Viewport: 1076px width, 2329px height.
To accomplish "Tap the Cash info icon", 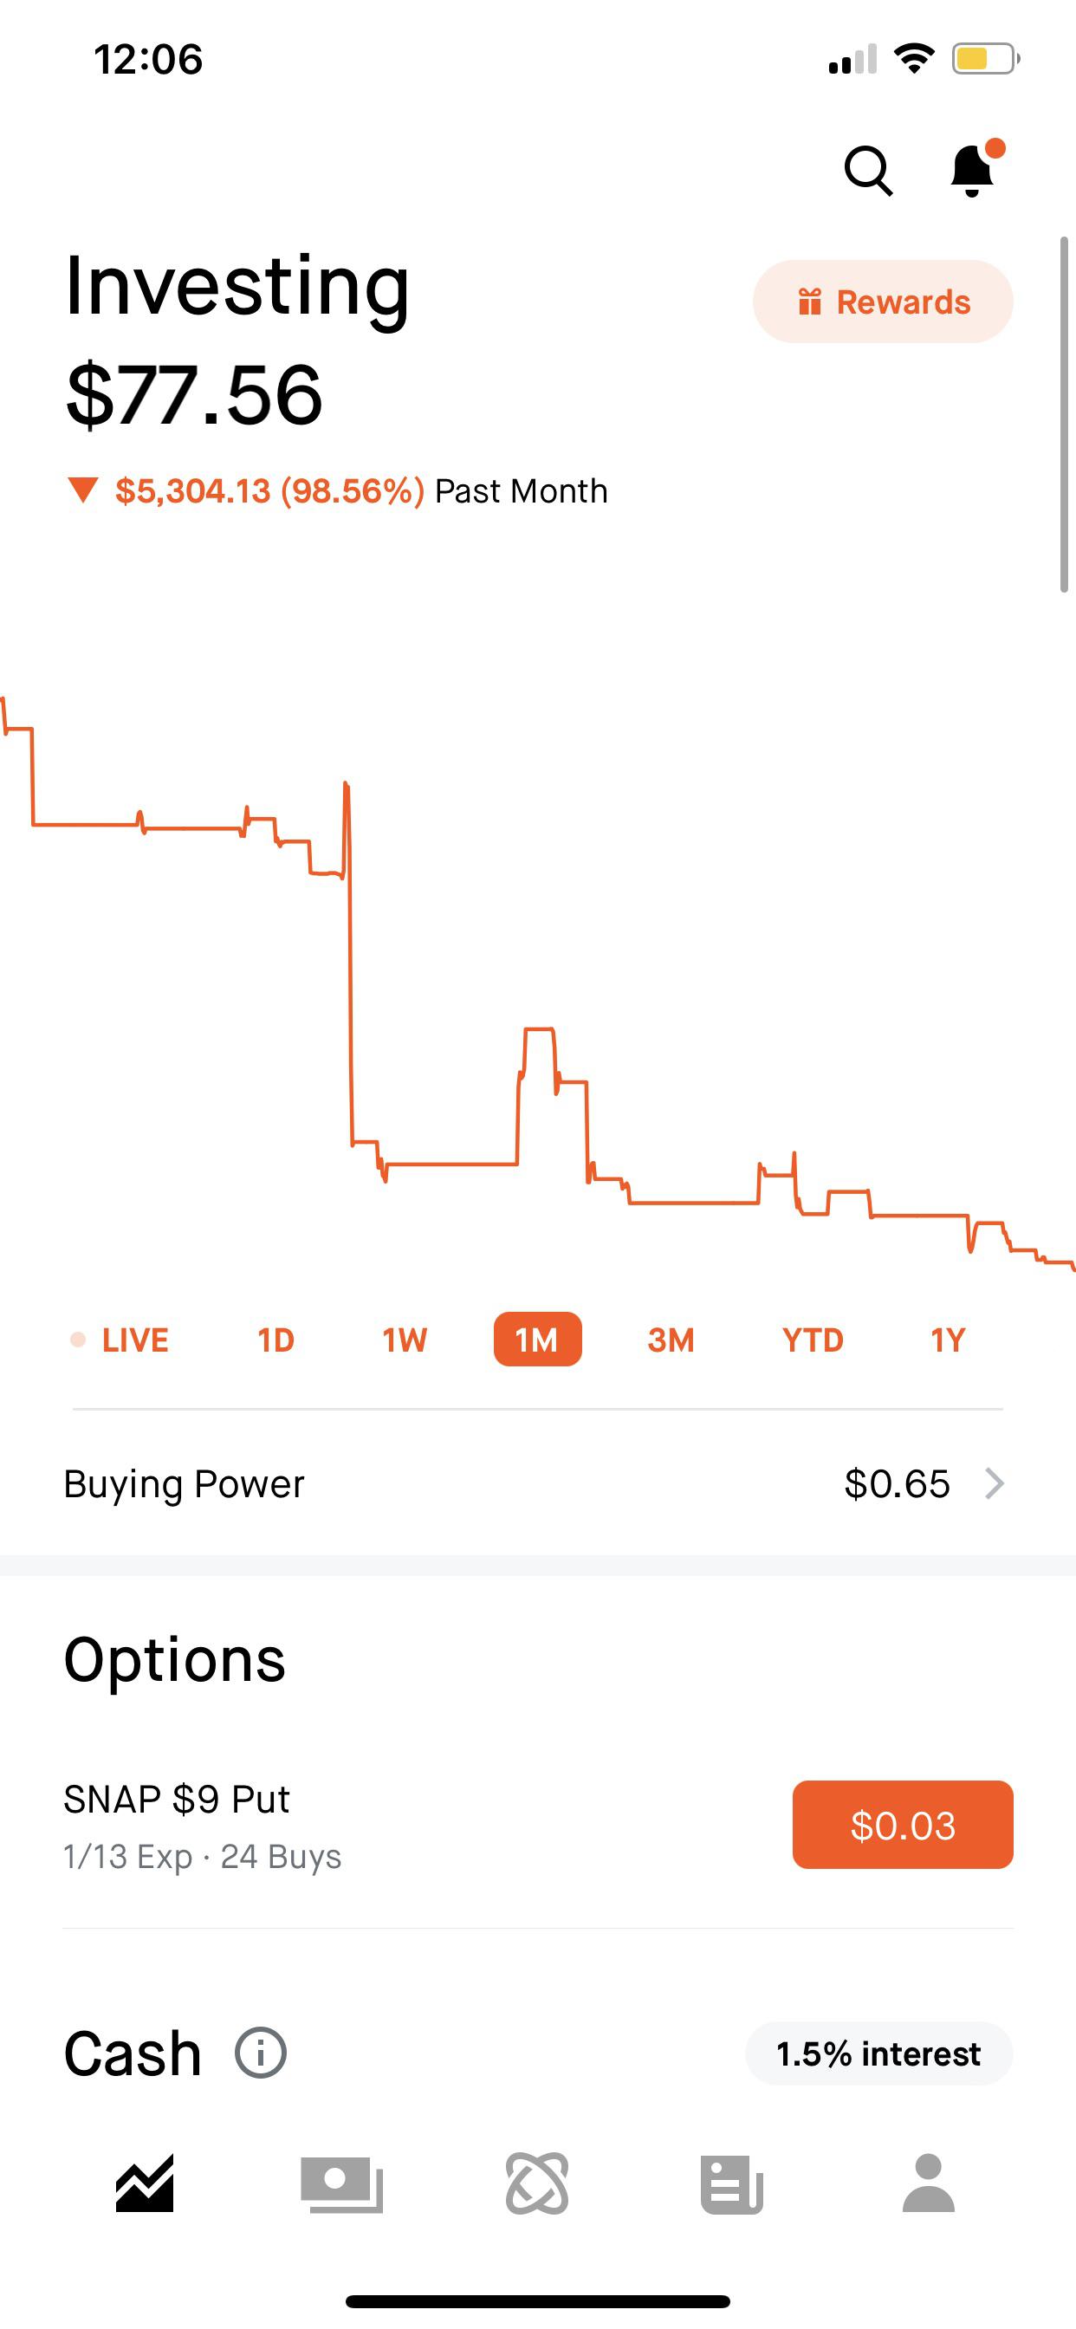I will tap(261, 2053).
